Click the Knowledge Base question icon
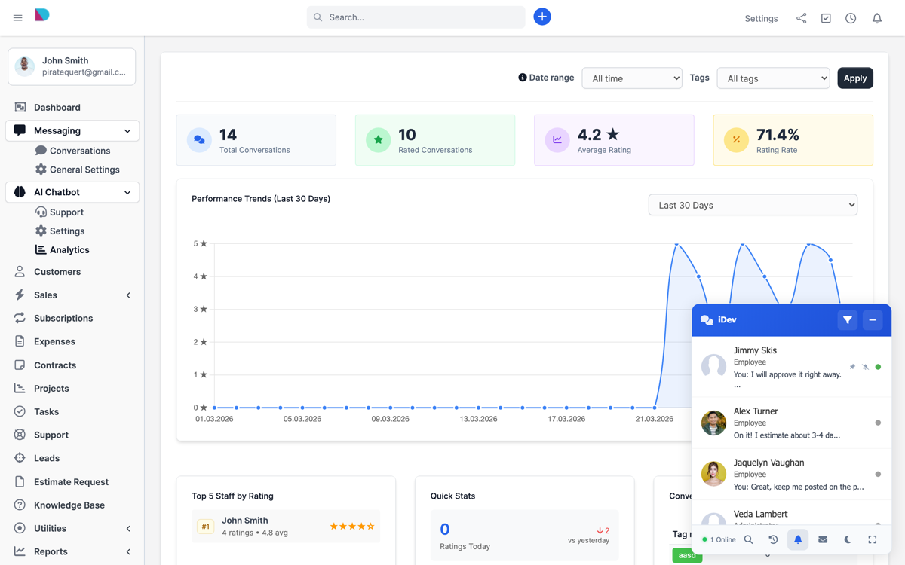 20,505
